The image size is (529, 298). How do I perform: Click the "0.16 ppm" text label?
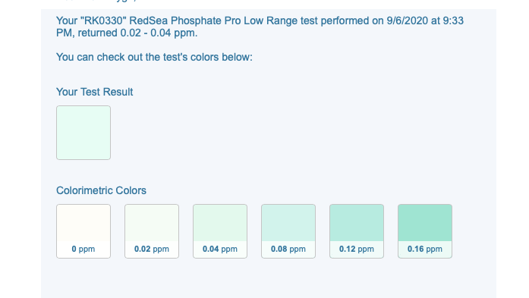425,249
